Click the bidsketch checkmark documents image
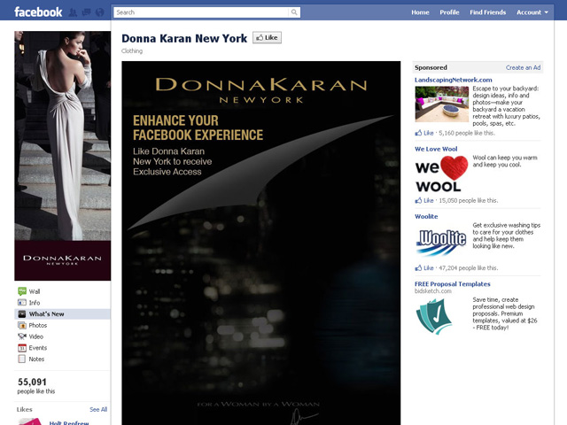This screenshot has height=425, width=567. [x=434, y=317]
